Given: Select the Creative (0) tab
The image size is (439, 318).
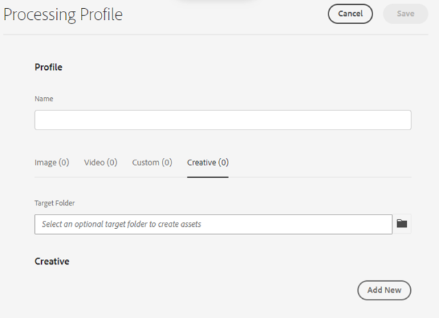Looking at the screenshot, I should point(208,162).
